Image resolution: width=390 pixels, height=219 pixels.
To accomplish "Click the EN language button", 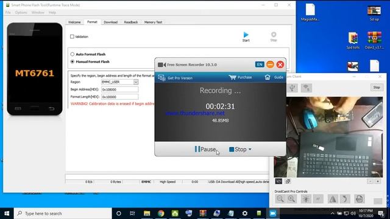I will coord(260,64).
